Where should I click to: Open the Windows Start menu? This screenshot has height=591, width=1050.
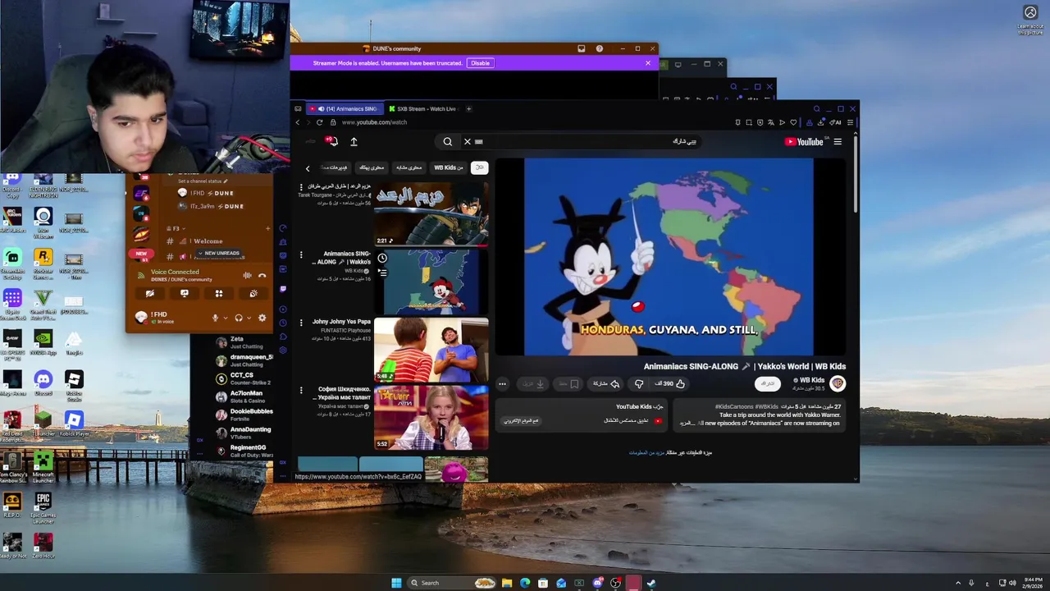point(396,583)
